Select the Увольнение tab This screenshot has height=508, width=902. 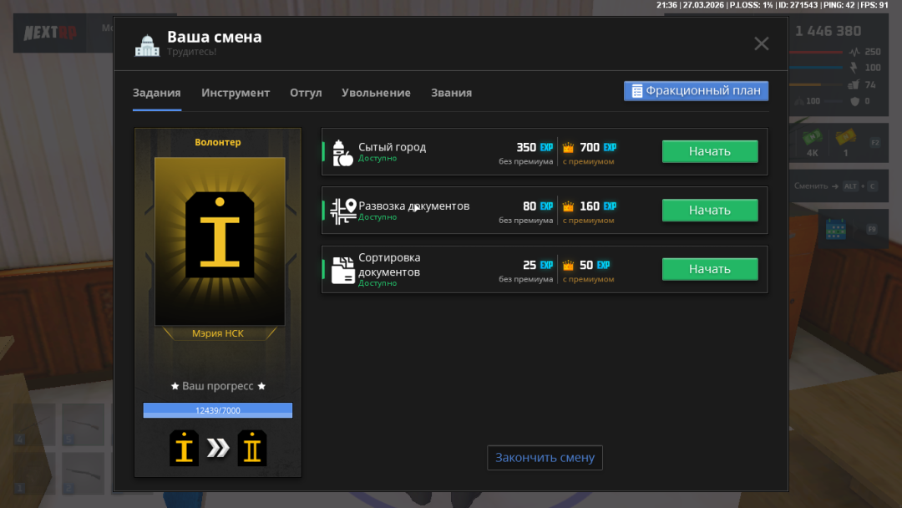click(x=376, y=93)
